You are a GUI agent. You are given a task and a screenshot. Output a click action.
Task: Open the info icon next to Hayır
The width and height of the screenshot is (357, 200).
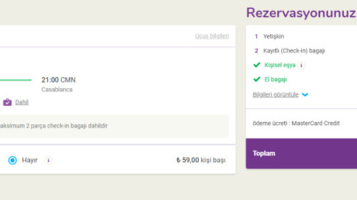pos(48,160)
